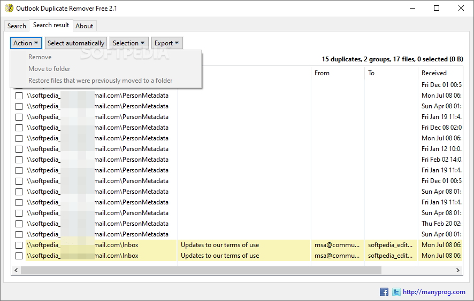Sort by the Received column header
Image resolution: width=474 pixels, height=301 pixels.
coord(440,73)
